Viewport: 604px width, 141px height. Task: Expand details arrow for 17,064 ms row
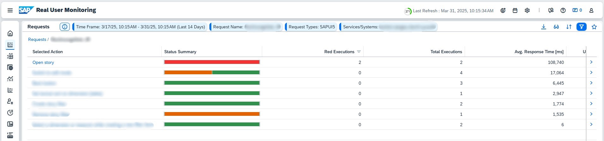591,73
